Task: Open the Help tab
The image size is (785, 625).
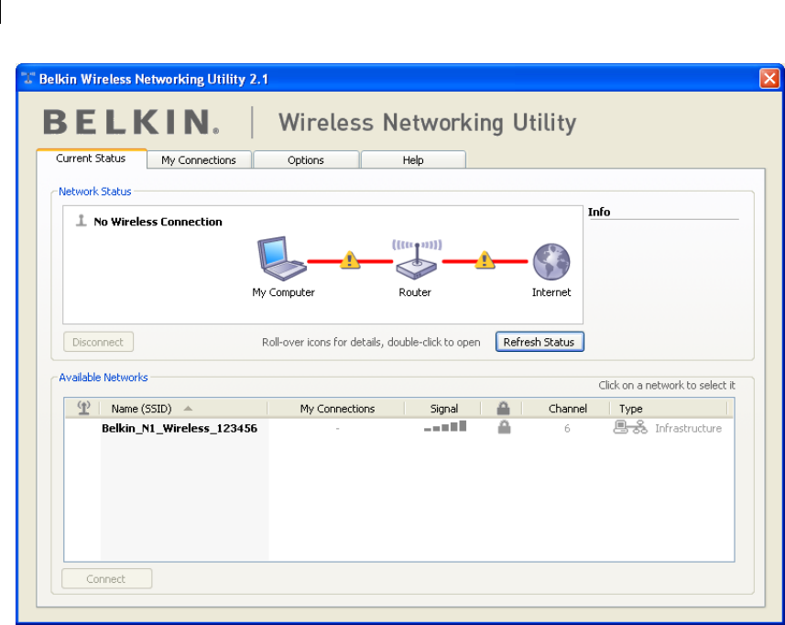Action: coord(413,160)
